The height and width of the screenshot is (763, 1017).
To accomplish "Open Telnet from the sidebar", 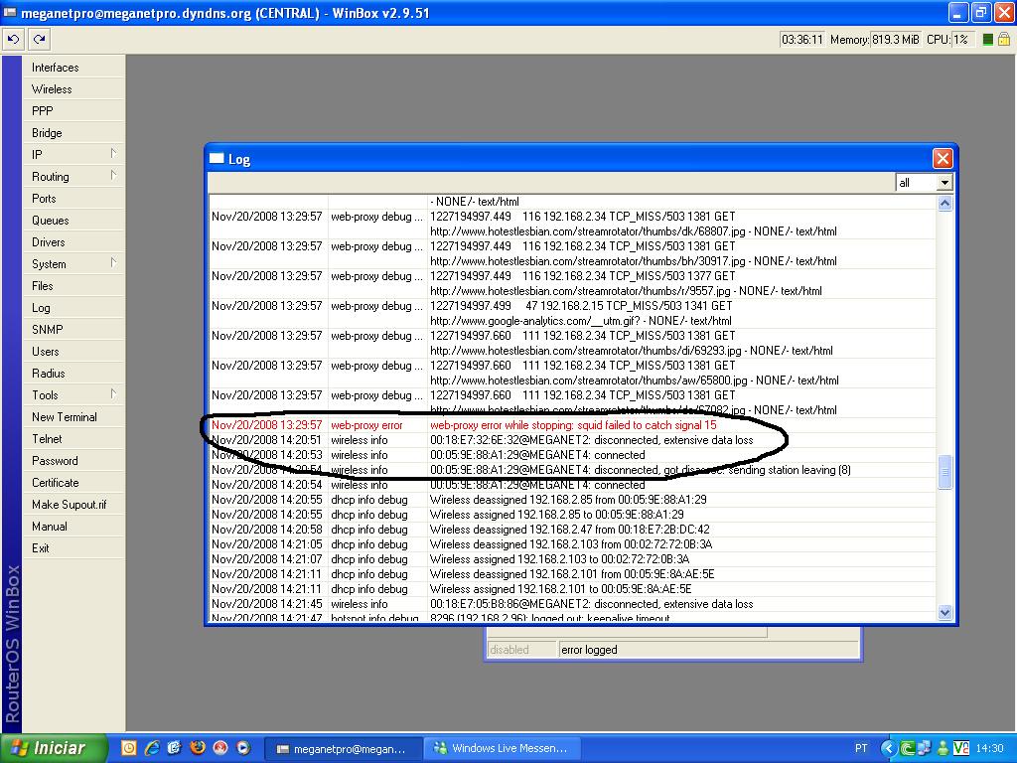I will click(x=73, y=438).
